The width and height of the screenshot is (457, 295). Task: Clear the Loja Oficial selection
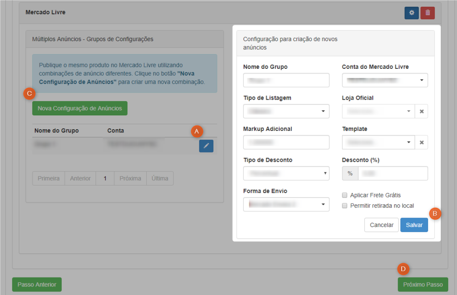(x=421, y=111)
